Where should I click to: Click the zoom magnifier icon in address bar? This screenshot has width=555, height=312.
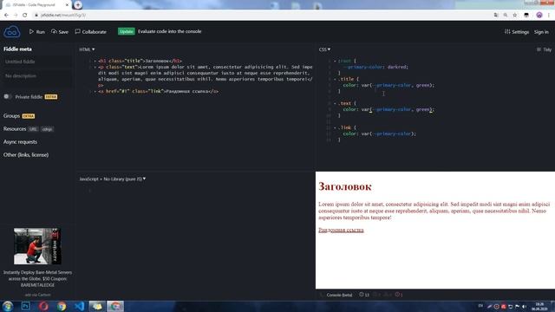[x=506, y=16]
